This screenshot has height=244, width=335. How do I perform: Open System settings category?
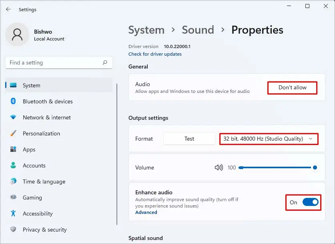point(59,85)
